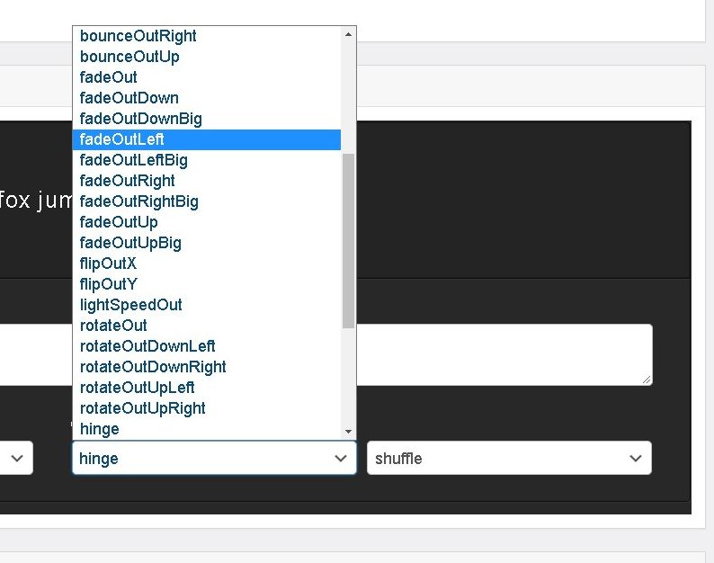Pick flipOutX animation option

tap(108, 264)
